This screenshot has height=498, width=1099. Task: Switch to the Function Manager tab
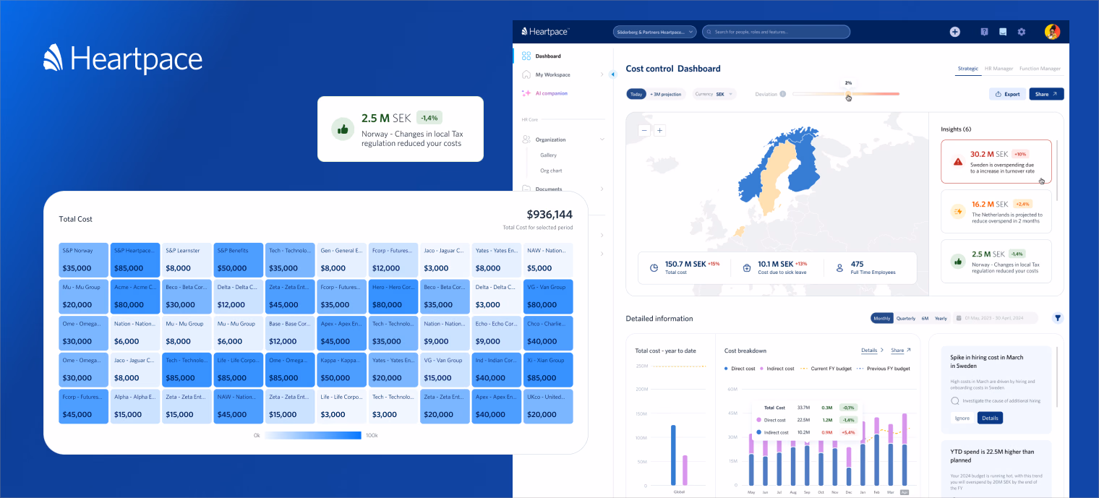1040,69
